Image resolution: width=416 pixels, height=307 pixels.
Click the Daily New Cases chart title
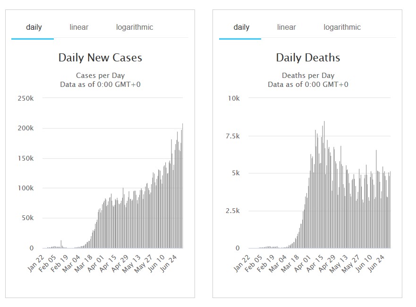100,58
